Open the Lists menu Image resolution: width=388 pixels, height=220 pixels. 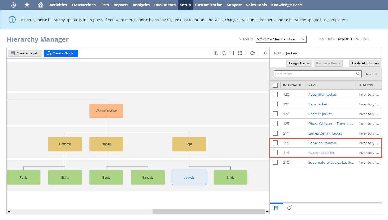coord(105,5)
